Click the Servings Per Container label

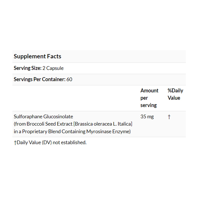[39, 79]
